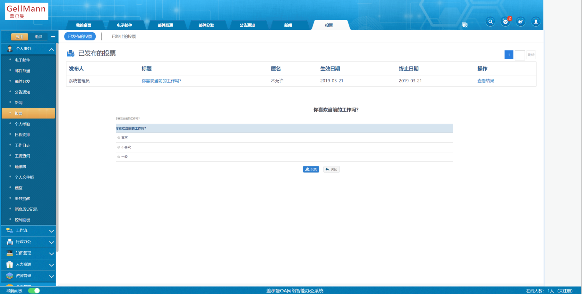Open the notifications icon with red badge
582x294 pixels.
505,22
